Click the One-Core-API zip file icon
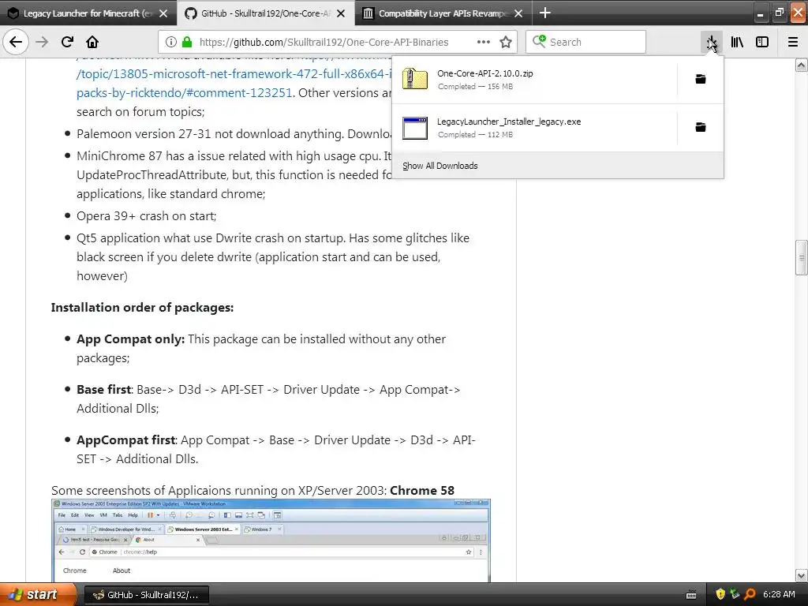The height and width of the screenshot is (606, 808). 415,79
